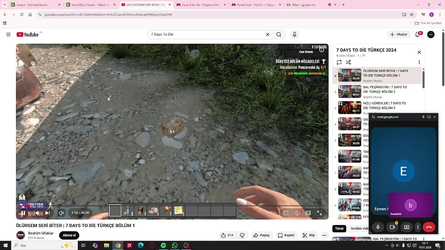
Task: Open the Windows Start menu
Action: coord(5,245)
